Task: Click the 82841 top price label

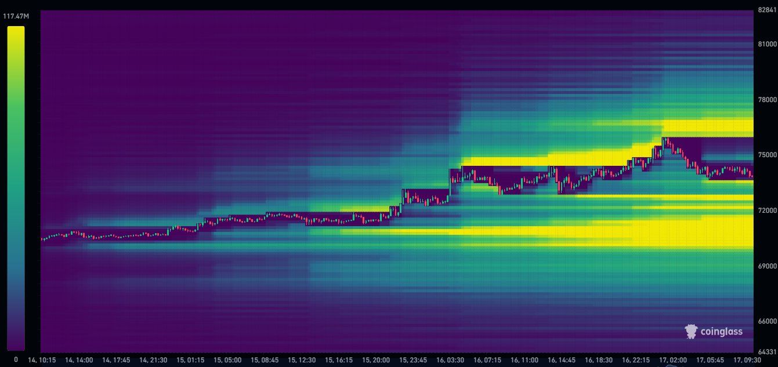Action: click(x=766, y=10)
